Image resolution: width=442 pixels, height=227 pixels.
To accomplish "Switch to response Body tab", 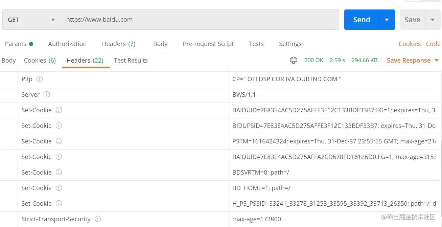I will coord(8,60).
